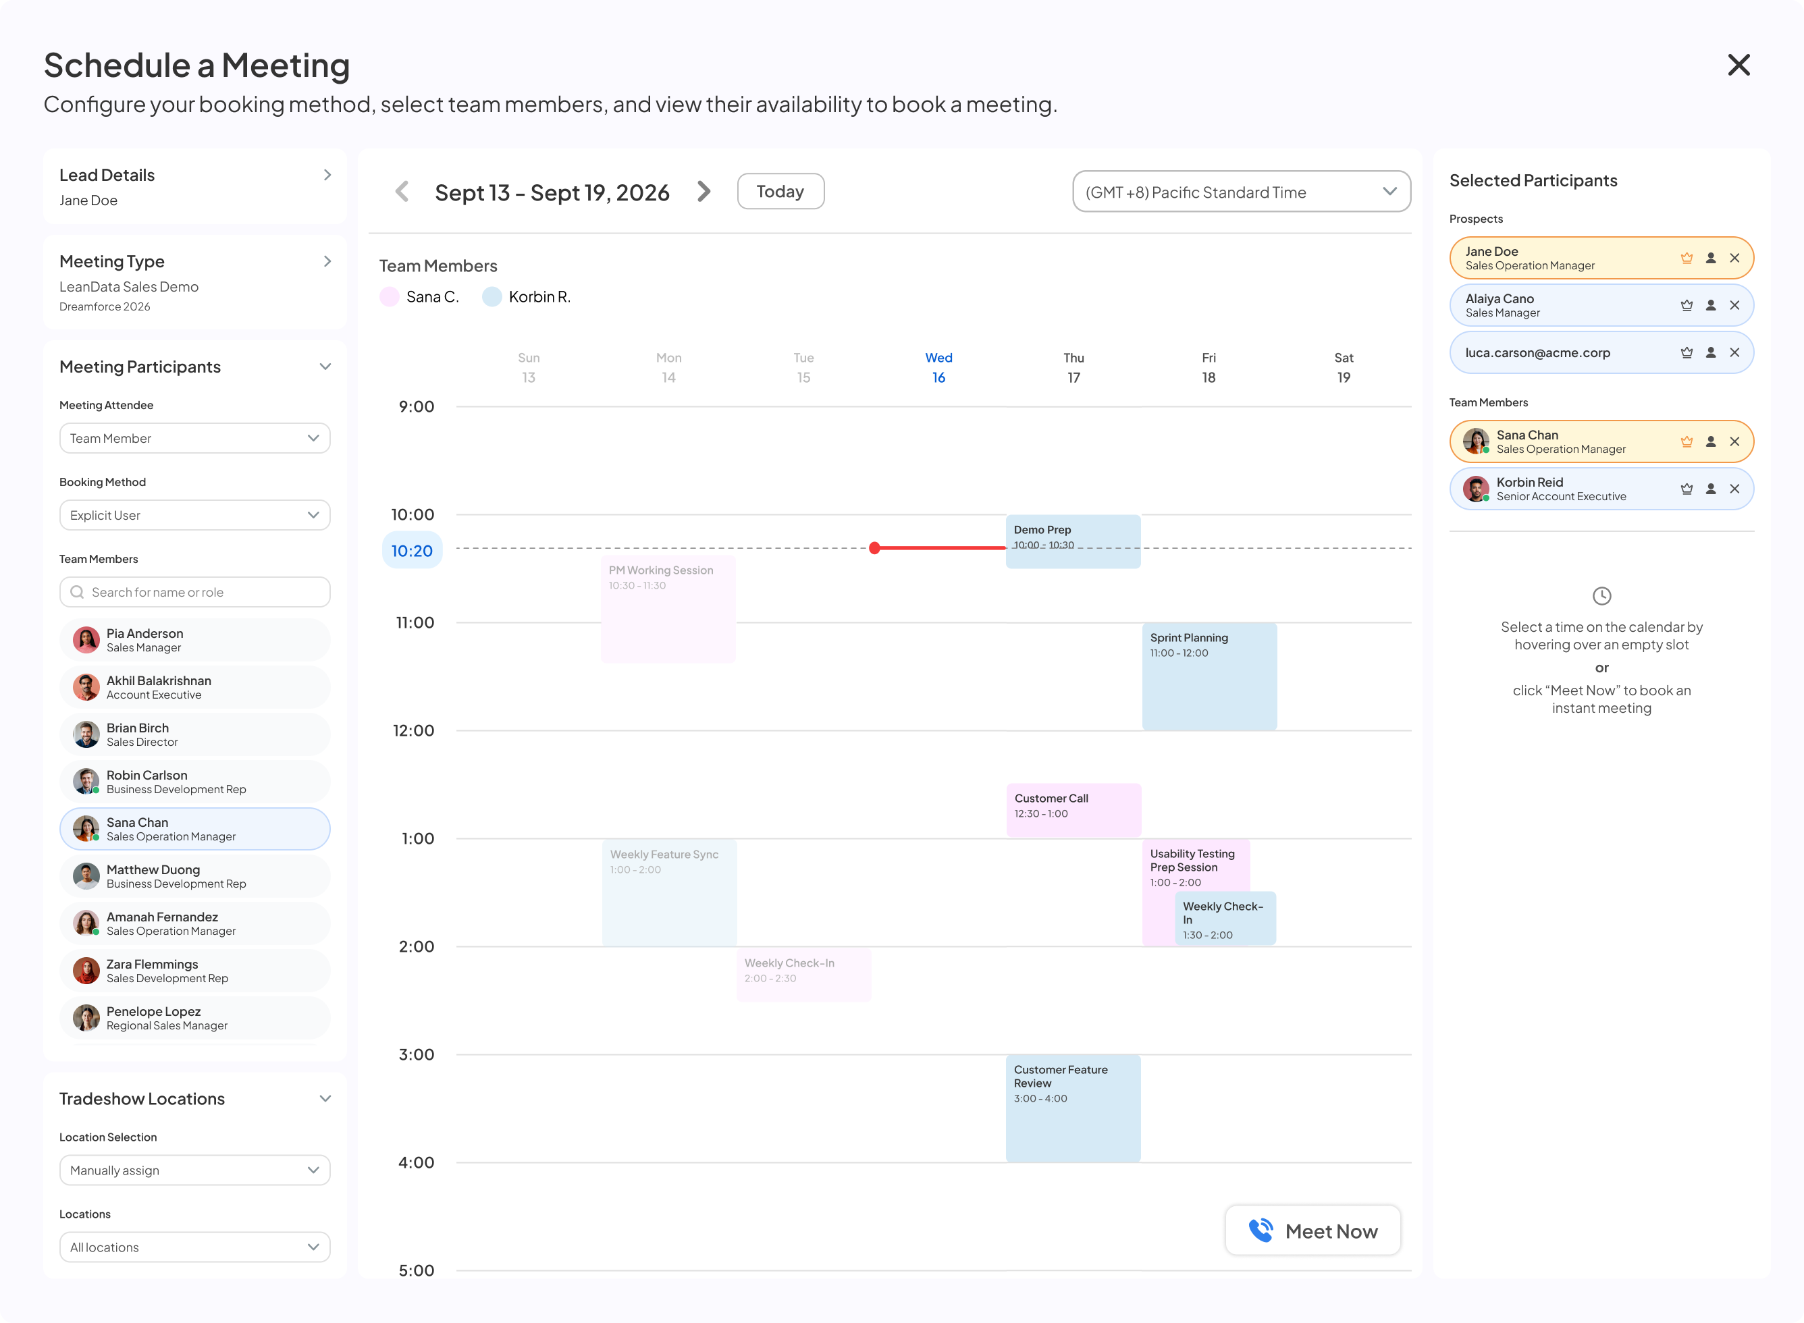Expand the Lead Details panel
1804x1323 pixels.
[327, 175]
